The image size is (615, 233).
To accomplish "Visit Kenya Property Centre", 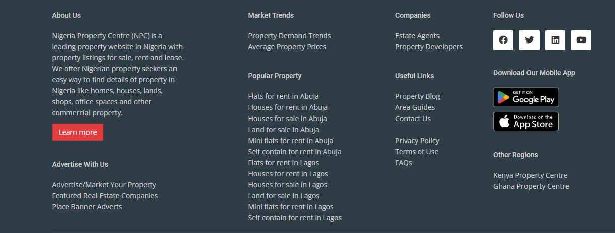I will click(x=530, y=175).
